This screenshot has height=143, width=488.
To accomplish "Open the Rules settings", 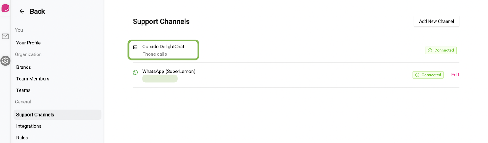I will tap(22, 138).
